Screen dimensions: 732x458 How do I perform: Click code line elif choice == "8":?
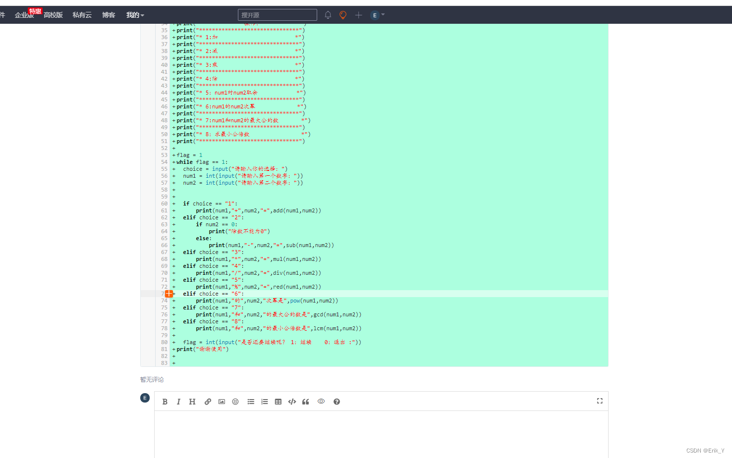214,321
